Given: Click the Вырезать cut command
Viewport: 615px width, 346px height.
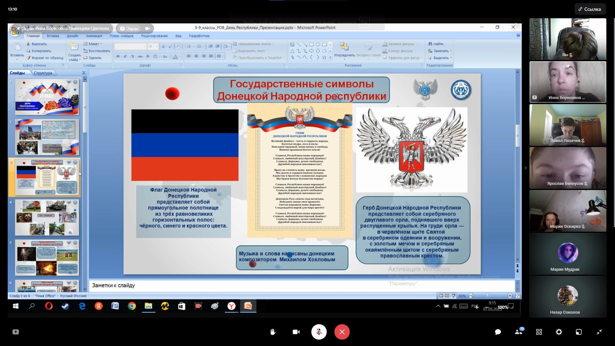Looking at the screenshot, I should (37, 44).
